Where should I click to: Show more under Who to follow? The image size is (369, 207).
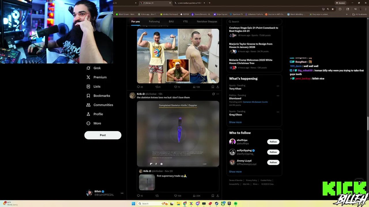pyautogui.click(x=235, y=172)
